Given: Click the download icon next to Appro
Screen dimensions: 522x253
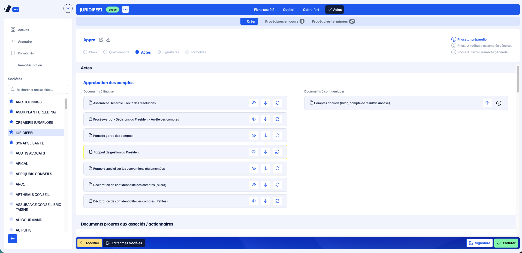Looking at the screenshot, I should click(108, 40).
